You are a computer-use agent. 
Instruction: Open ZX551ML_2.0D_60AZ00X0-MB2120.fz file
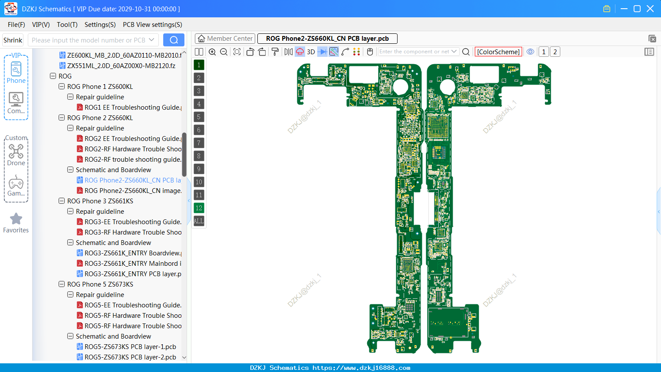pos(117,65)
